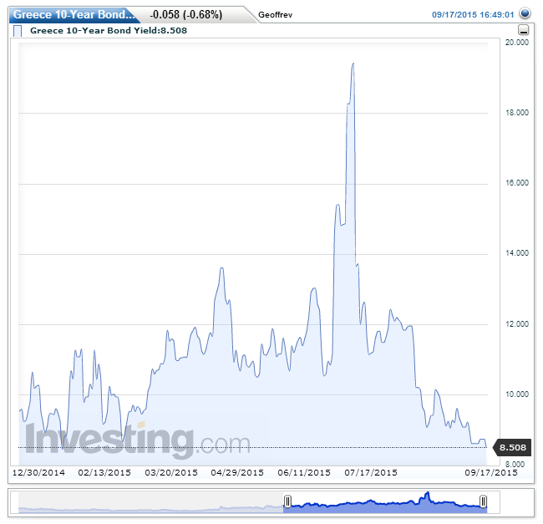The height and width of the screenshot is (524, 543).
Task: Click the grey unselected area of navigator
Action: tap(150, 502)
